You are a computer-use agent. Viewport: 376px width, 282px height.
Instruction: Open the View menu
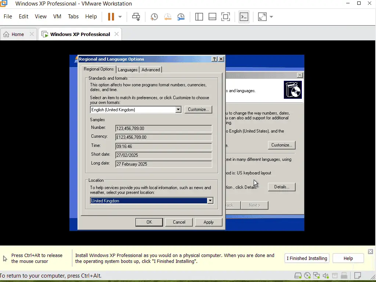[x=41, y=17]
